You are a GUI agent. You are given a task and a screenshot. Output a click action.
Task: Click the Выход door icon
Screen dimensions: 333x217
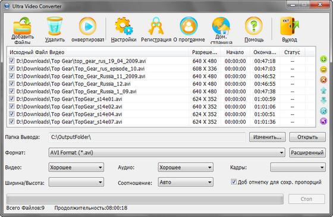(x=290, y=26)
